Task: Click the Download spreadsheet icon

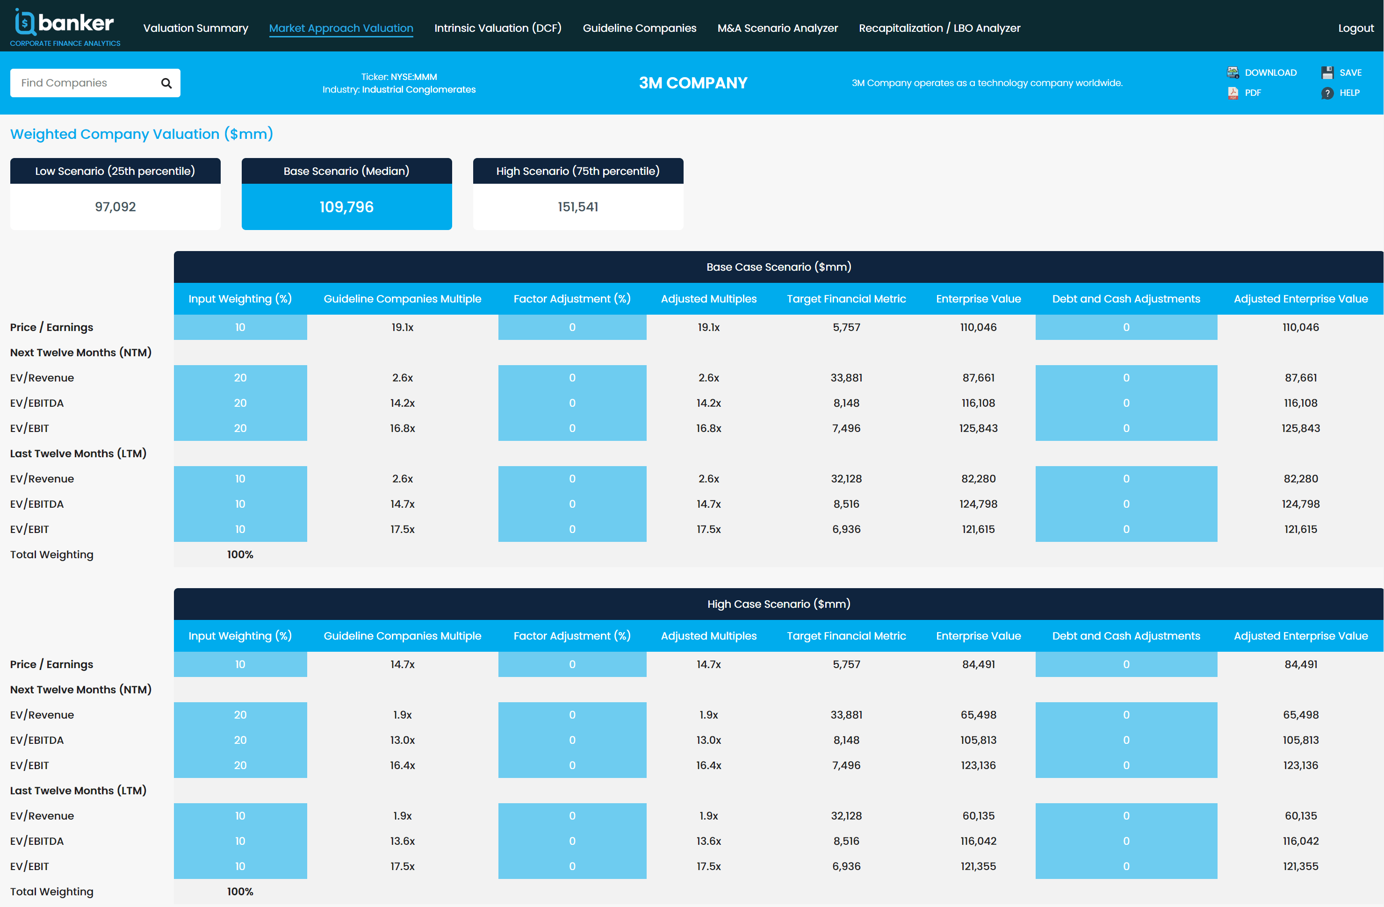Action: tap(1233, 72)
